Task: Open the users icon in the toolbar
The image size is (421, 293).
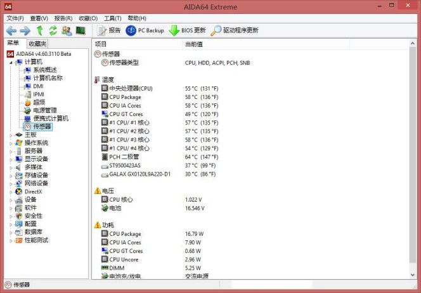Action: tap(67, 30)
